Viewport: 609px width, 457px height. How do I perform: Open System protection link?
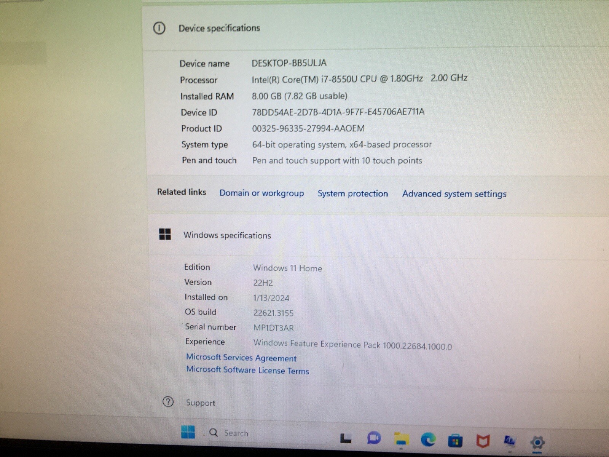[x=353, y=193]
